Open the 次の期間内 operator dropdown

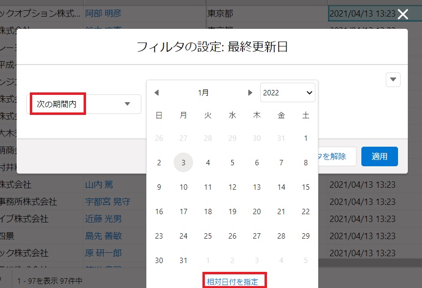pyautogui.click(x=84, y=104)
